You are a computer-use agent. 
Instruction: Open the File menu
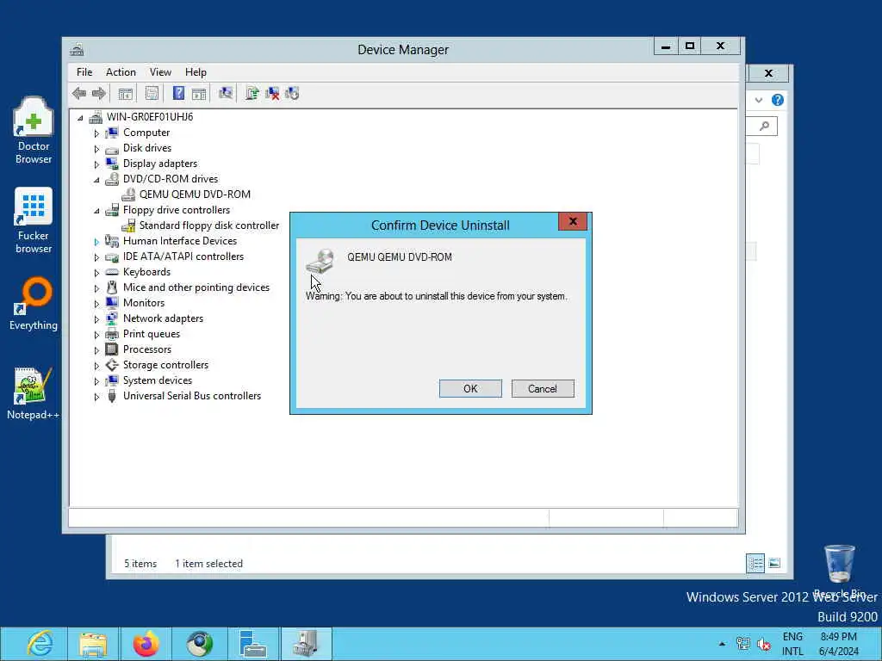[84, 72]
